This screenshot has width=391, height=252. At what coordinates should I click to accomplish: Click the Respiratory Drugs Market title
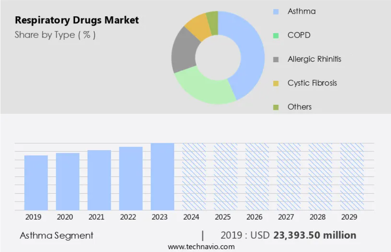tap(77, 20)
